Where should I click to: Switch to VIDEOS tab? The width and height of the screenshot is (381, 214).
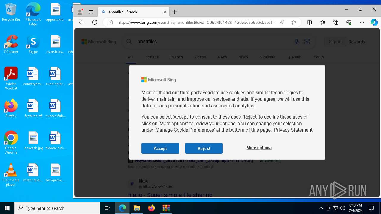point(200,57)
